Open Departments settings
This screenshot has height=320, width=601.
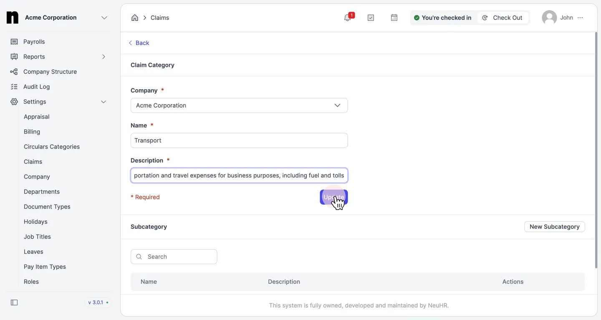click(42, 192)
